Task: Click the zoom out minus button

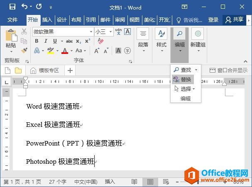Action: 177,182
